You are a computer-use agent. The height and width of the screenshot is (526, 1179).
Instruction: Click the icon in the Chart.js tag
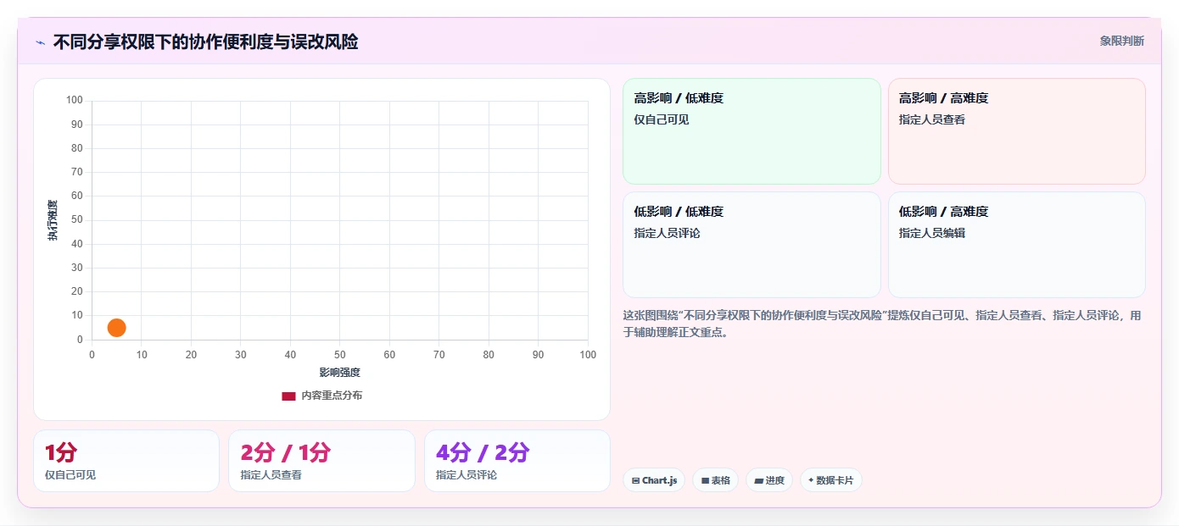pyautogui.click(x=635, y=481)
